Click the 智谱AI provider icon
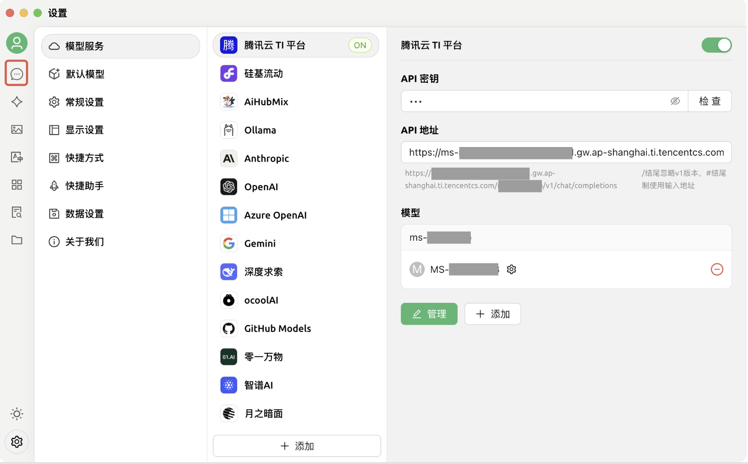Image resolution: width=748 pixels, height=464 pixels. (229, 385)
